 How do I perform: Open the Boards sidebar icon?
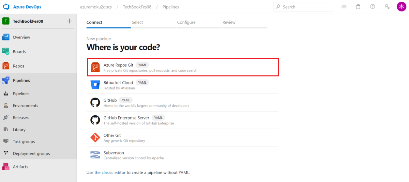pyautogui.click(x=6, y=51)
